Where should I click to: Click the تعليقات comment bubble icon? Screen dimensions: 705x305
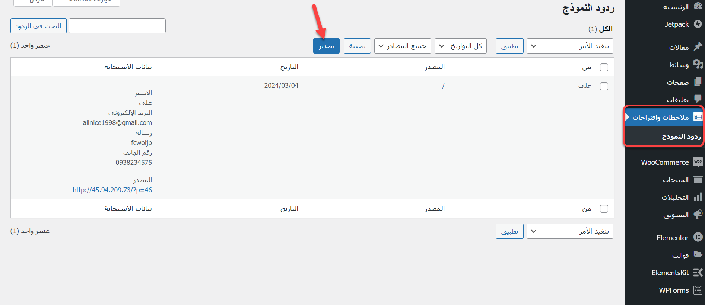point(698,99)
